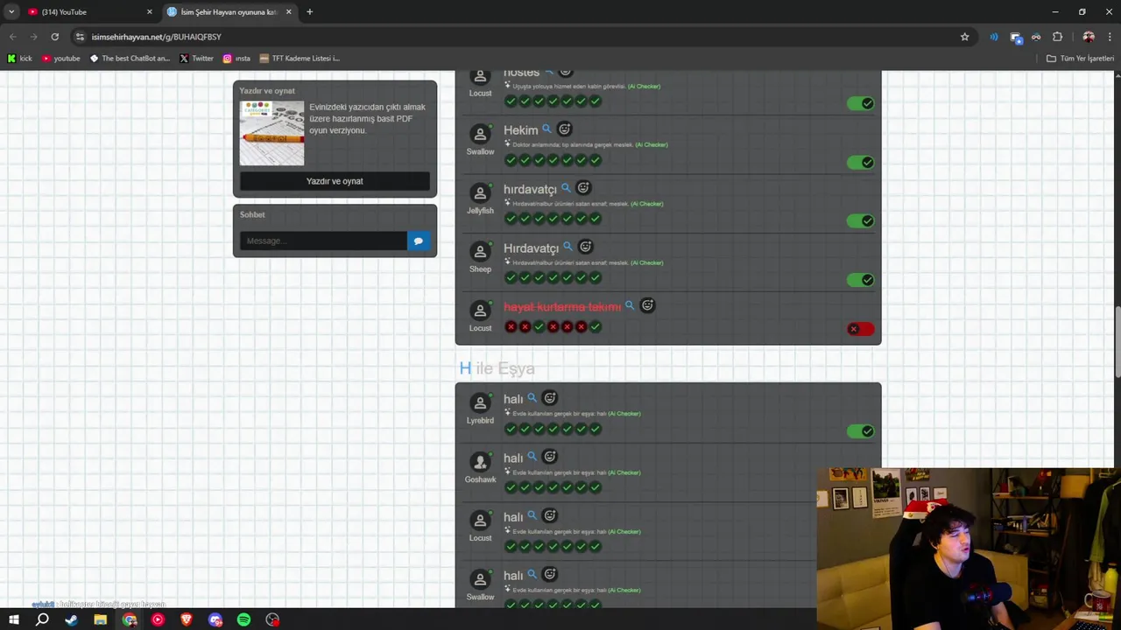The height and width of the screenshot is (630, 1121).
Task: Click search icon beside Sheep's Hırdavatçı
Action: click(568, 247)
